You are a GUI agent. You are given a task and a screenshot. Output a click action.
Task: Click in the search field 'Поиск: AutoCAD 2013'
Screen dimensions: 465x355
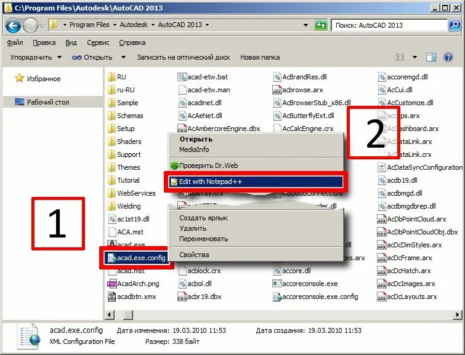pos(389,25)
